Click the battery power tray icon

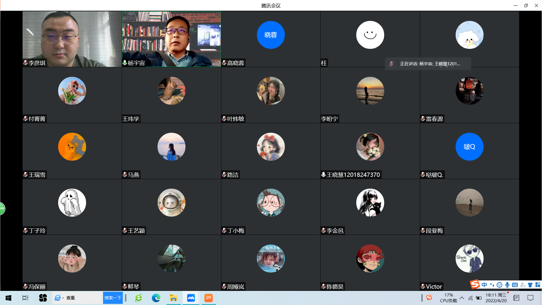click(479, 298)
